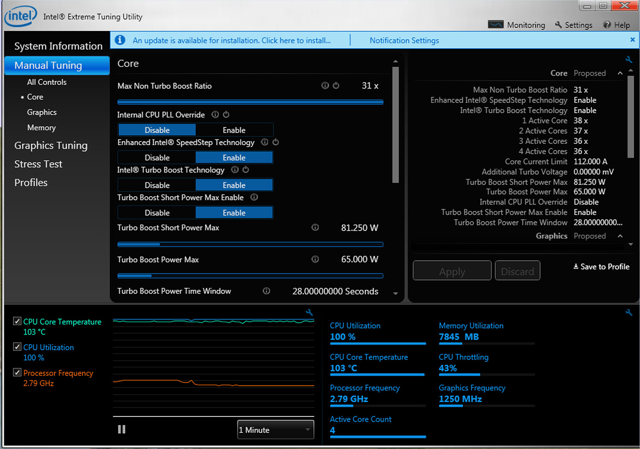Click Save to Profile

pos(602,267)
